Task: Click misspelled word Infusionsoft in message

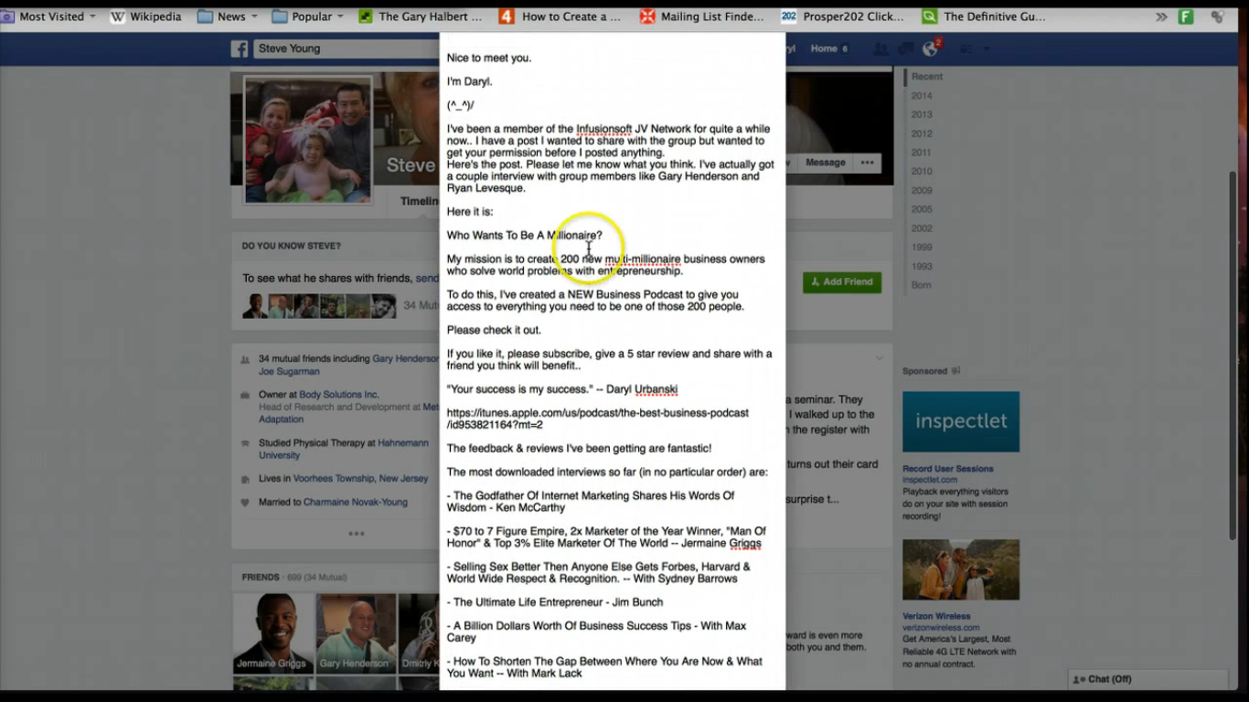Action: pos(603,129)
